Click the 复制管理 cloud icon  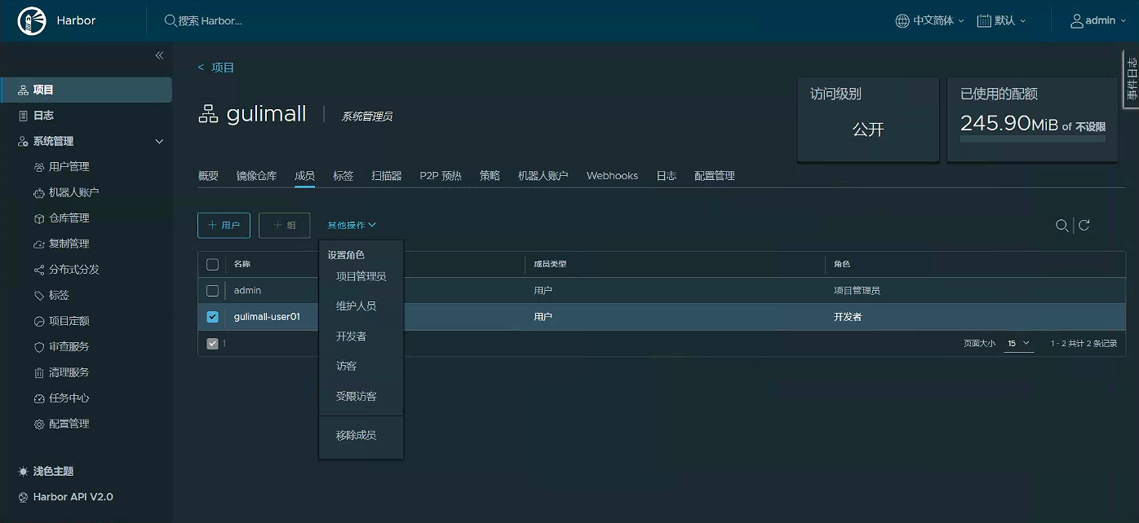pos(39,244)
